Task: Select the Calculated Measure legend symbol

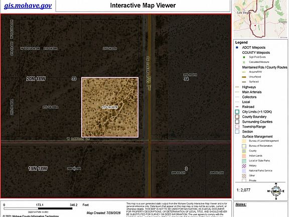Action: pyautogui.click(x=244, y=62)
